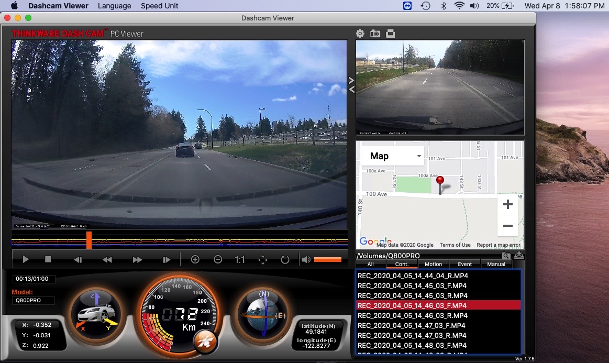Click the pan/move arrows icon
This screenshot has height=363, width=609.
pyautogui.click(x=263, y=260)
